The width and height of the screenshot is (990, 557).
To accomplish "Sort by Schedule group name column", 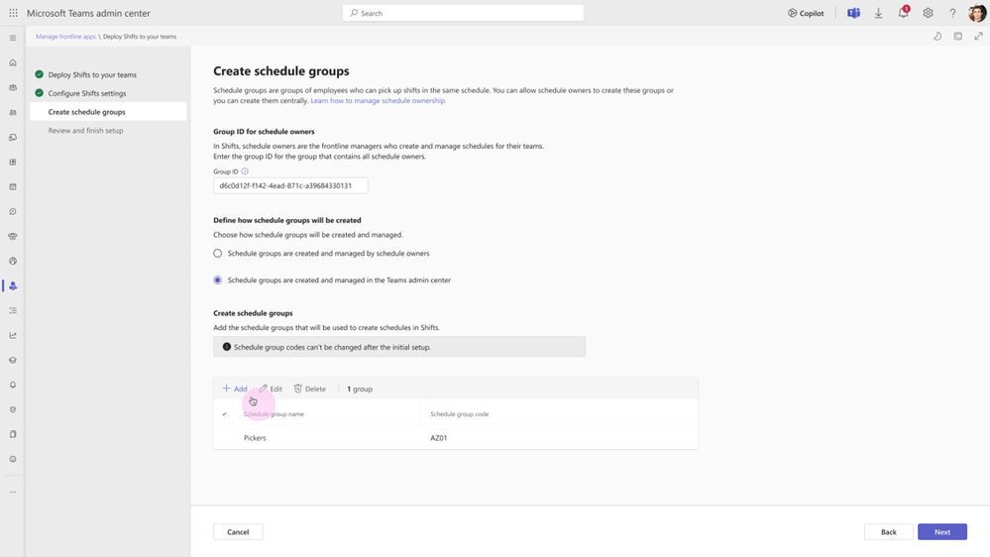I will [x=274, y=414].
